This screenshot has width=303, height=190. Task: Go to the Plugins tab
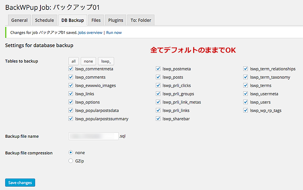tap(116, 20)
